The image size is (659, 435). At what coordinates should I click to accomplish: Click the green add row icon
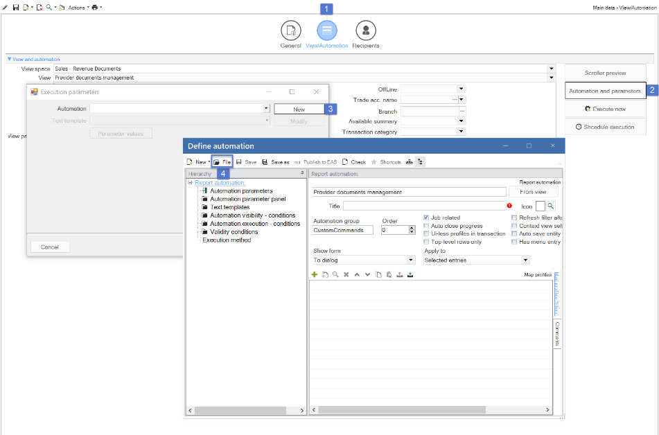click(314, 274)
